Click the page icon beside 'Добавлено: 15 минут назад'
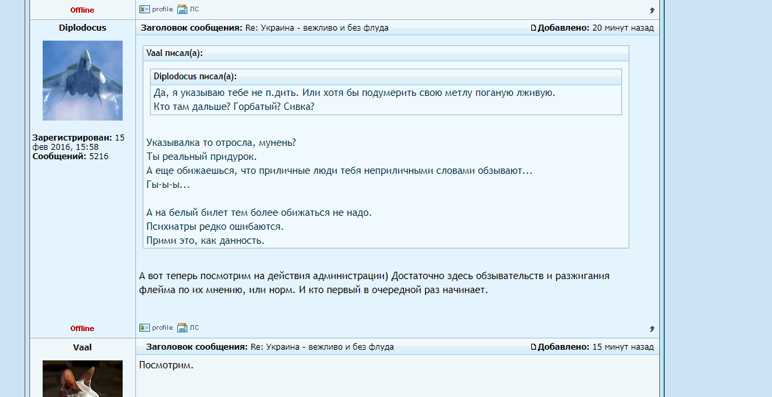772x397 pixels. [x=533, y=346]
